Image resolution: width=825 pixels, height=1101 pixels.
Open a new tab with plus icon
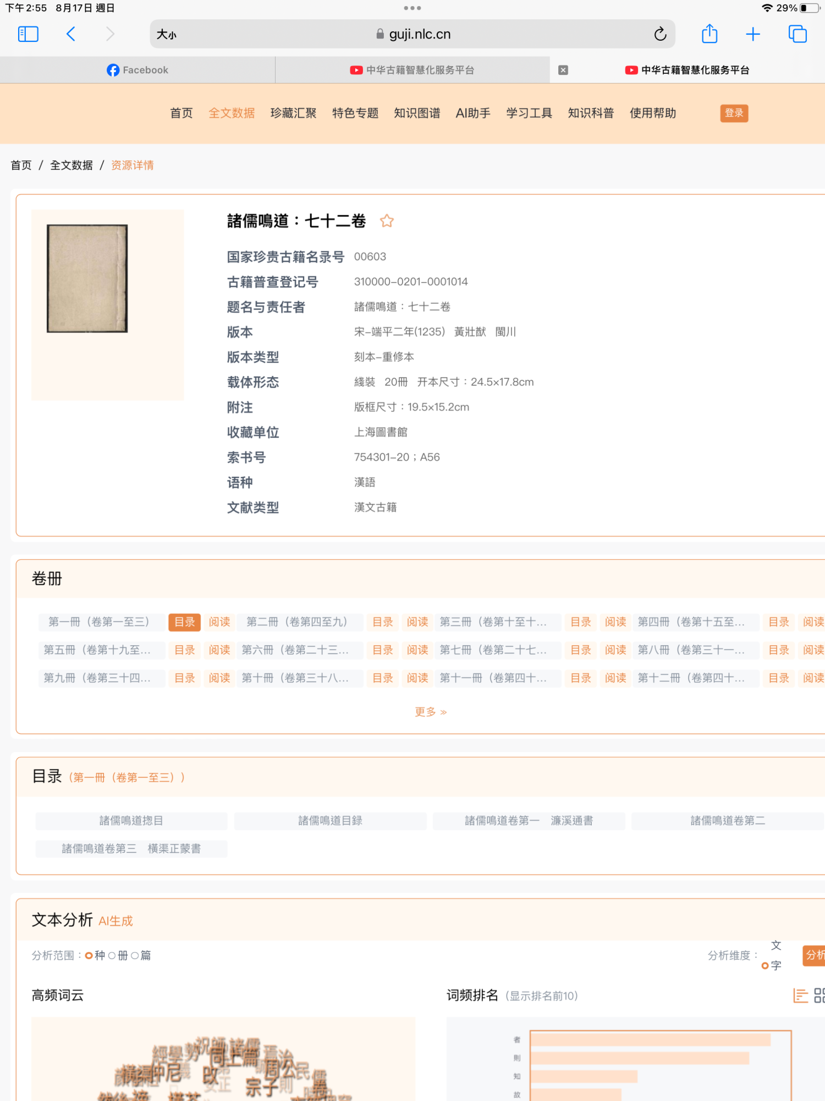coord(752,34)
